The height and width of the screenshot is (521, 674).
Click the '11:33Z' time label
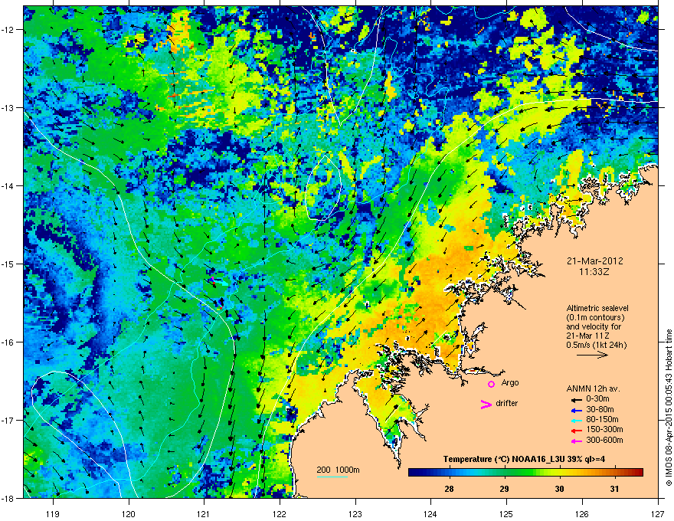(x=594, y=272)
